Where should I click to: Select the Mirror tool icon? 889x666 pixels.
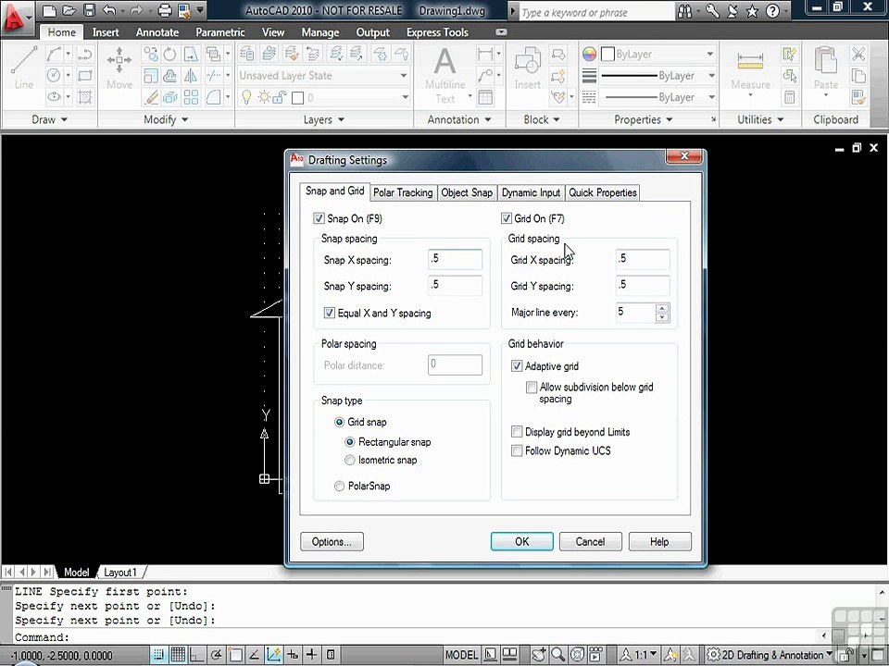click(191, 75)
